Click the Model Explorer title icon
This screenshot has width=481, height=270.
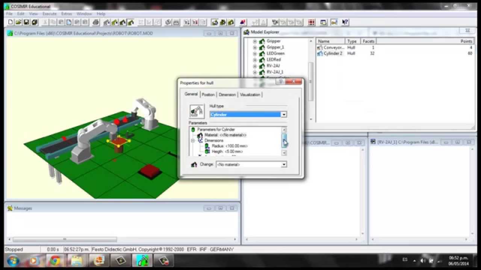pos(247,32)
